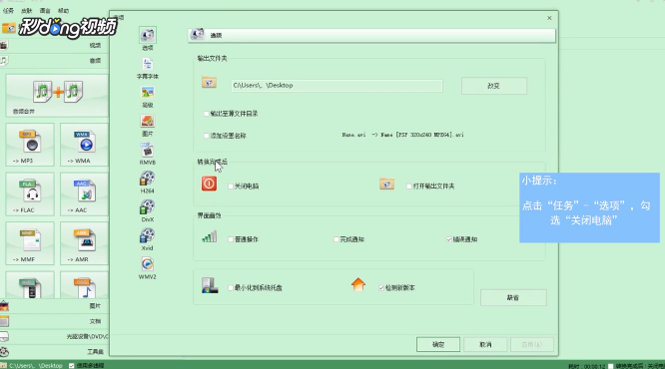Confirm the options with the 确定 button
The width and height of the screenshot is (665, 369).
tap(438, 344)
